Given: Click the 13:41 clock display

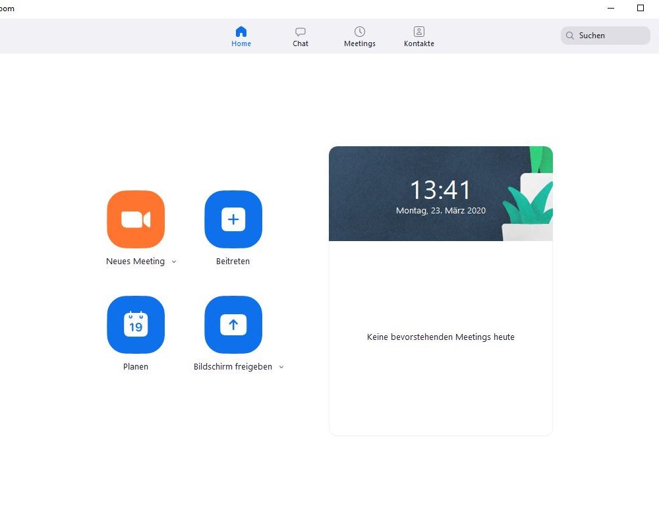Looking at the screenshot, I should [x=440, y=190].
